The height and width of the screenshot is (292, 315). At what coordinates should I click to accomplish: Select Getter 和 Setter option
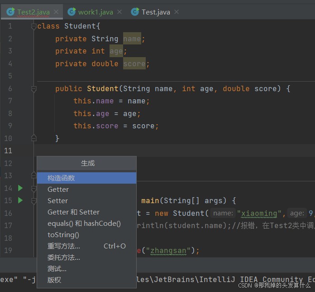86,212
